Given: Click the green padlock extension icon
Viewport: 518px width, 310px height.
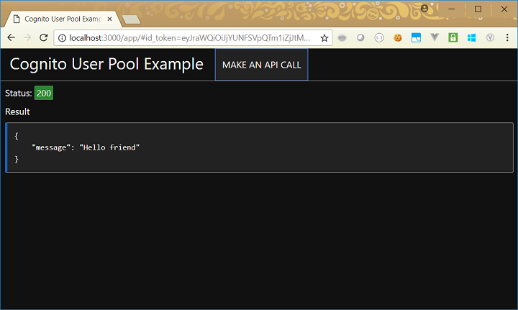Looking at the screenshot, I should point(453,37).
